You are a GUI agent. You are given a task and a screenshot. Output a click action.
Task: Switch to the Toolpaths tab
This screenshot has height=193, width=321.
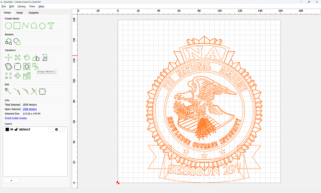pos(33,13)
